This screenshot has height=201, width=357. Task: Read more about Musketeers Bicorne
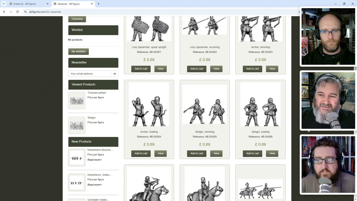94,160
